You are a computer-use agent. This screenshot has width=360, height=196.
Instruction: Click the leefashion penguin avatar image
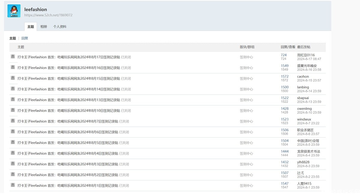click(14, 11)
